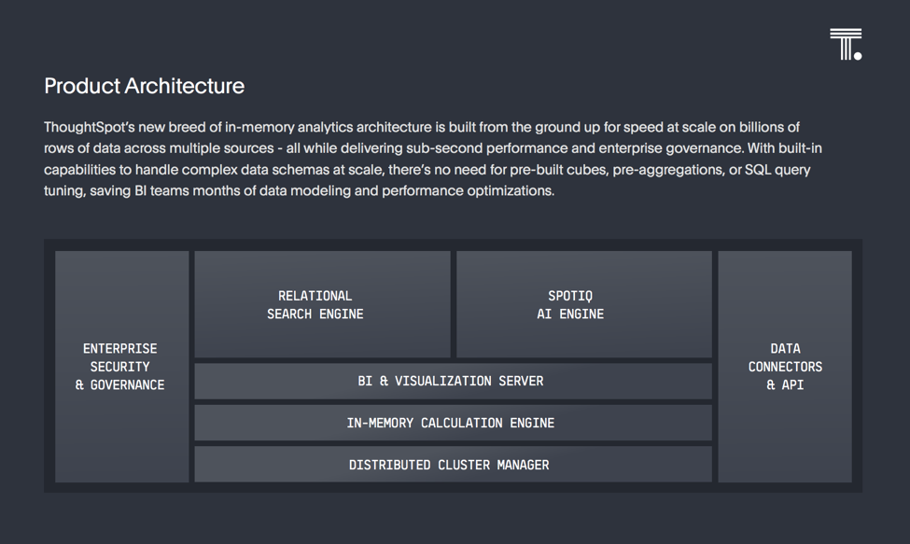910x544 pixels.
Task: Click paragraph line starting "ThoughtSpot's new breed"
Action: tap(422, 127)
